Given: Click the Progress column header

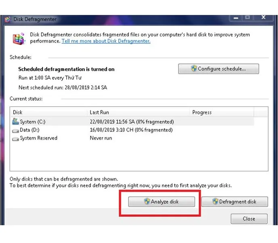Looking at the screenshot, I should pyautogui.click(x=221, y=112).
